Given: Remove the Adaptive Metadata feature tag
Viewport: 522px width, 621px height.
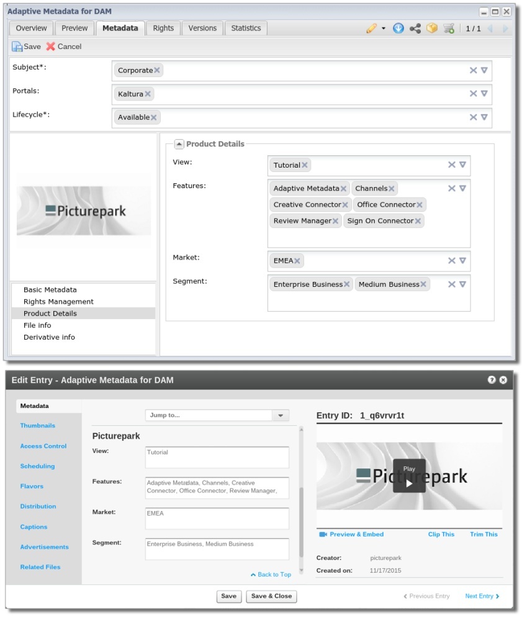Looking at the screenshot, I should pyautogui.click(x=343, y=189).
